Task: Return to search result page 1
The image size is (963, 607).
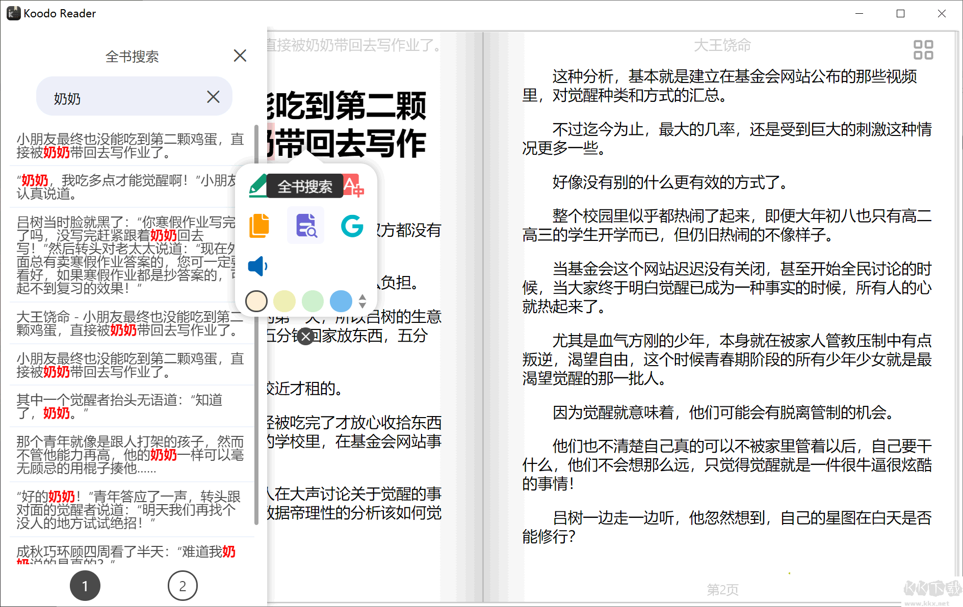Action: click(x=85, y=586)
